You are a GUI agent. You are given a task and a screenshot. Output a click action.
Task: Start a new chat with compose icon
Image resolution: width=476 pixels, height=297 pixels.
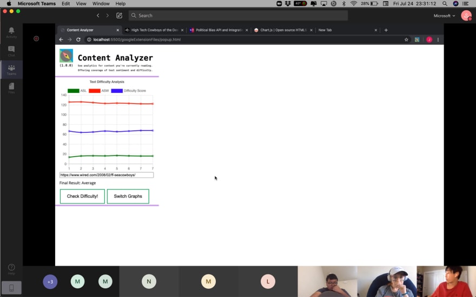[x=120, y=16]
